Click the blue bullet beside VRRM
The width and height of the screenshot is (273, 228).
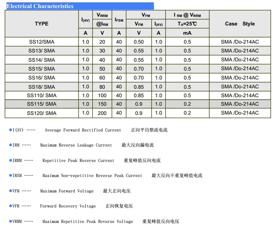coord(10,221)
